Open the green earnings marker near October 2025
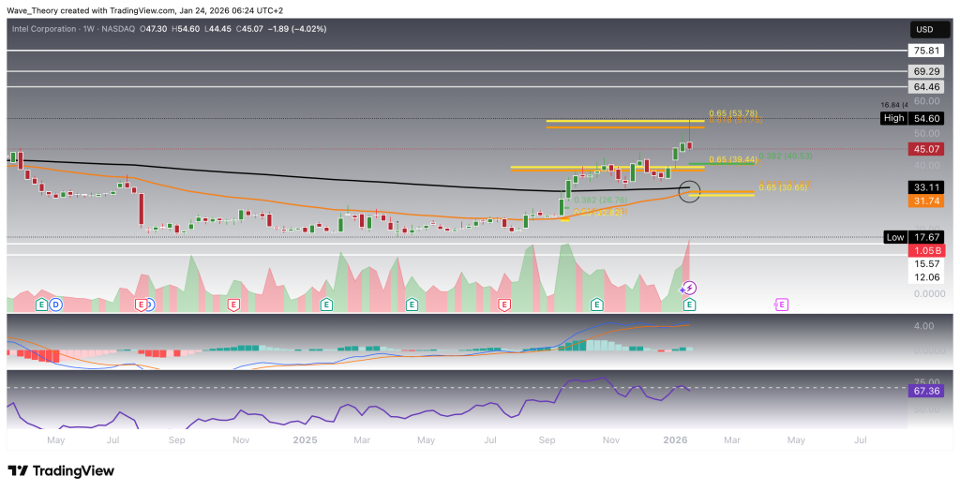 point(596,305)
